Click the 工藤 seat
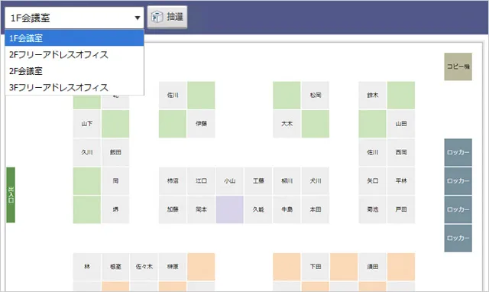This screenshot has width=489, height=292. click(258, 181)
